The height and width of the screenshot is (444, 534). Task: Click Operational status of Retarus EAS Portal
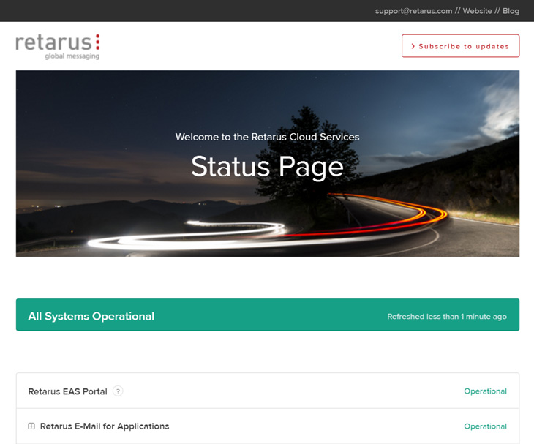(485, 391)
